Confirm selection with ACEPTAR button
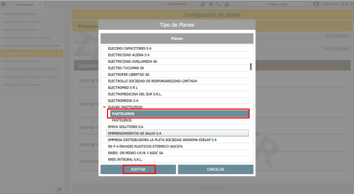Image resolution: width=354 pixels, height=194 pixels. pyautogui.click(x=138, y=169)
